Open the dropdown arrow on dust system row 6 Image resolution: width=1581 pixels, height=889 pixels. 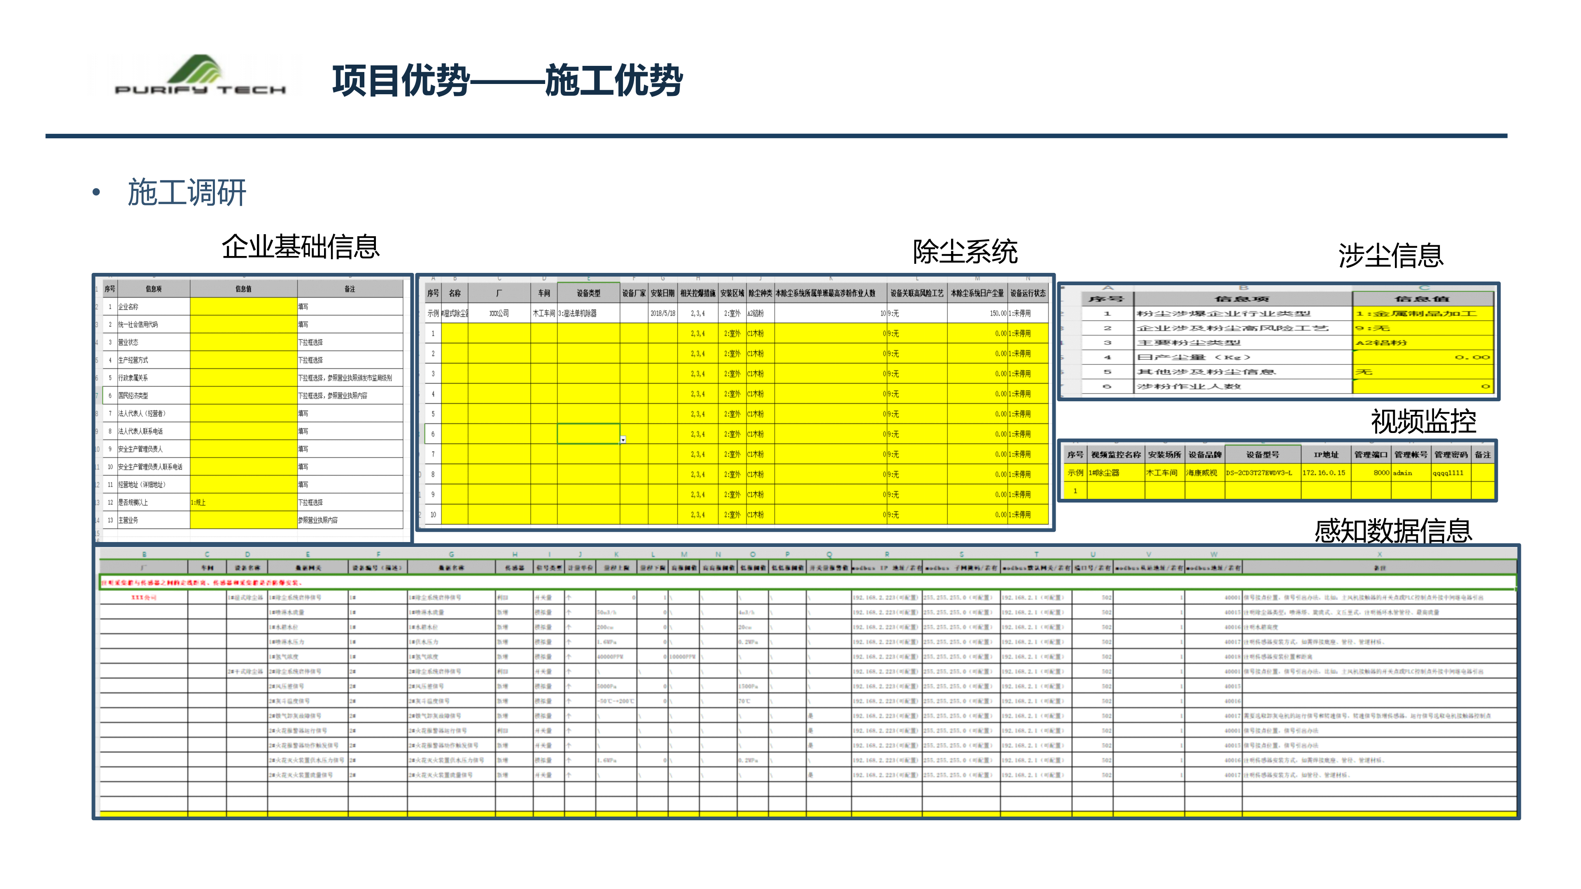(x=623, y=439)
